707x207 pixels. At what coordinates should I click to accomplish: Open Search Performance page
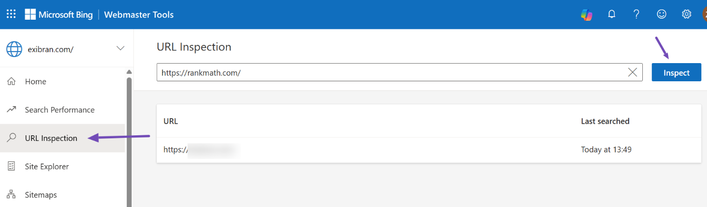click(x=60, y=110)
